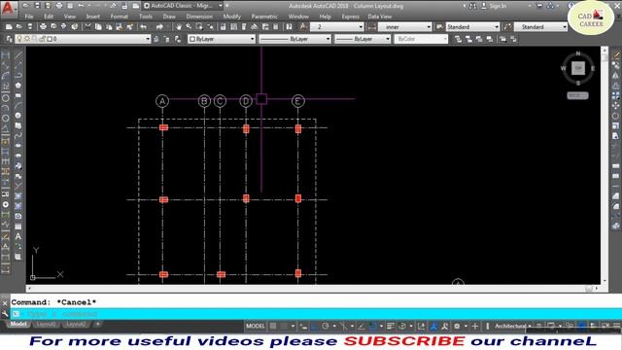Open the Architectural units selector
Viewport: 622px width, 350px height.
(512, 327)
